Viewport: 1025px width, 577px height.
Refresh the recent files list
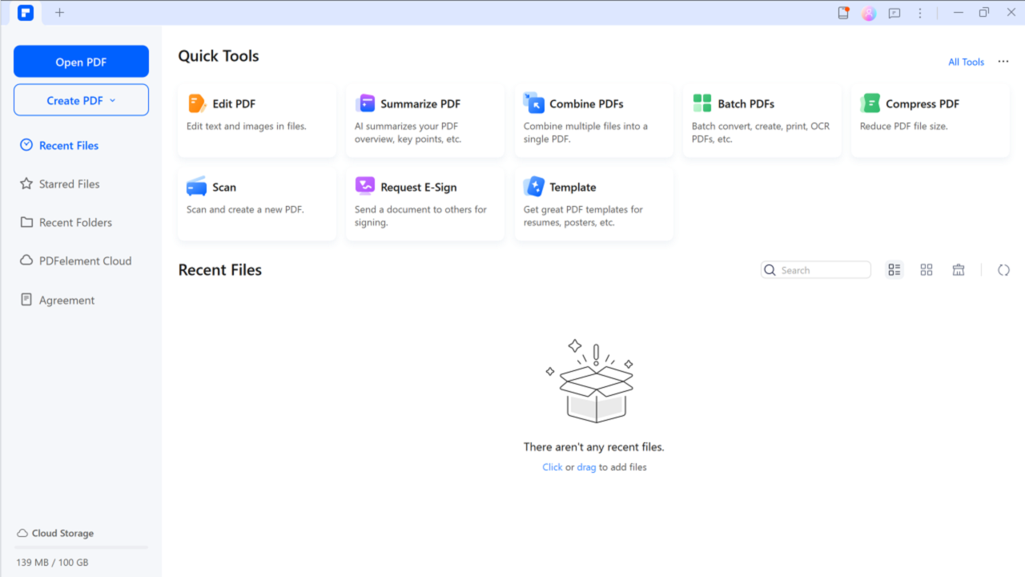tap(1003, 270)
